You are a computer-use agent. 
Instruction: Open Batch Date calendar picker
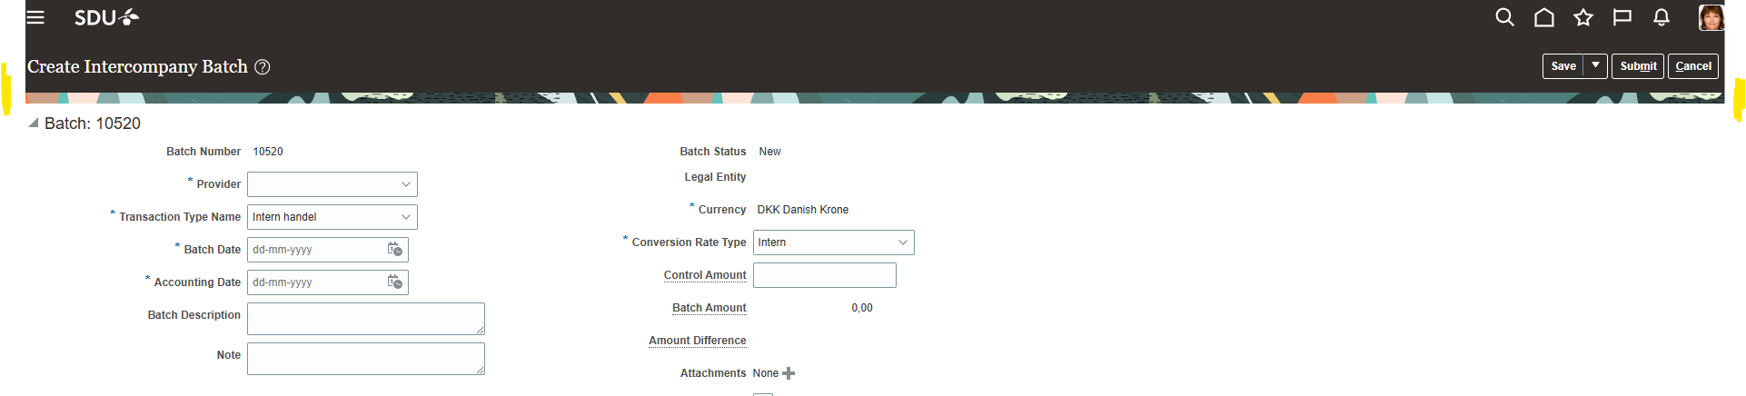[395, 249]
